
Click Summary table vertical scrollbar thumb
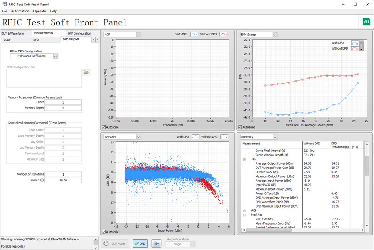[367, 166]
